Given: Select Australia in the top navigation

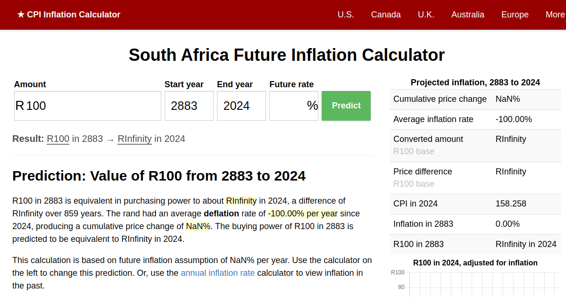Looking at the screenshot, I should click(x=467, y=15).
